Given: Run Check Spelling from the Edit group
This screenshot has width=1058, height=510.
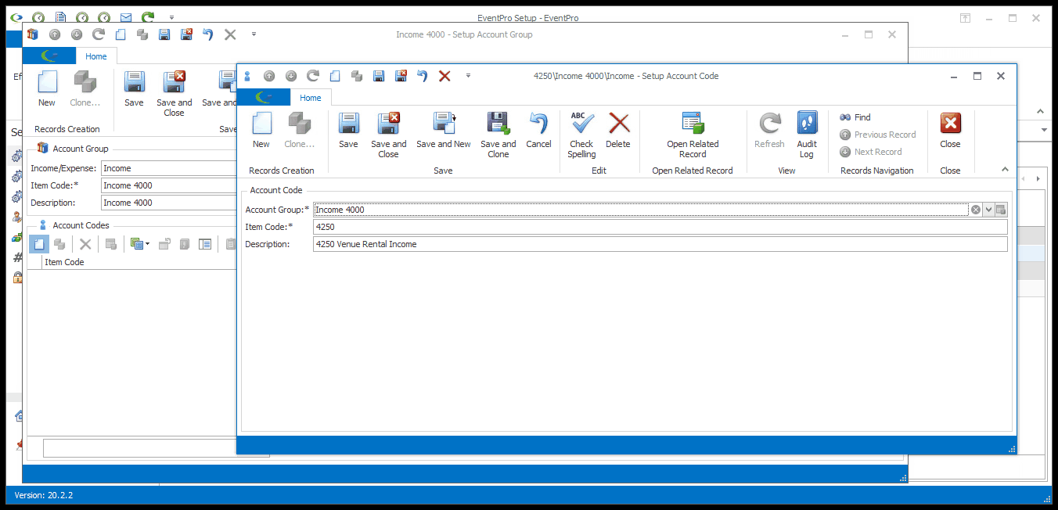Looking at the screenshot, I should 581,135.
